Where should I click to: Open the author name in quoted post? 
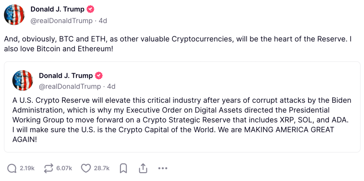pos(66,75)
